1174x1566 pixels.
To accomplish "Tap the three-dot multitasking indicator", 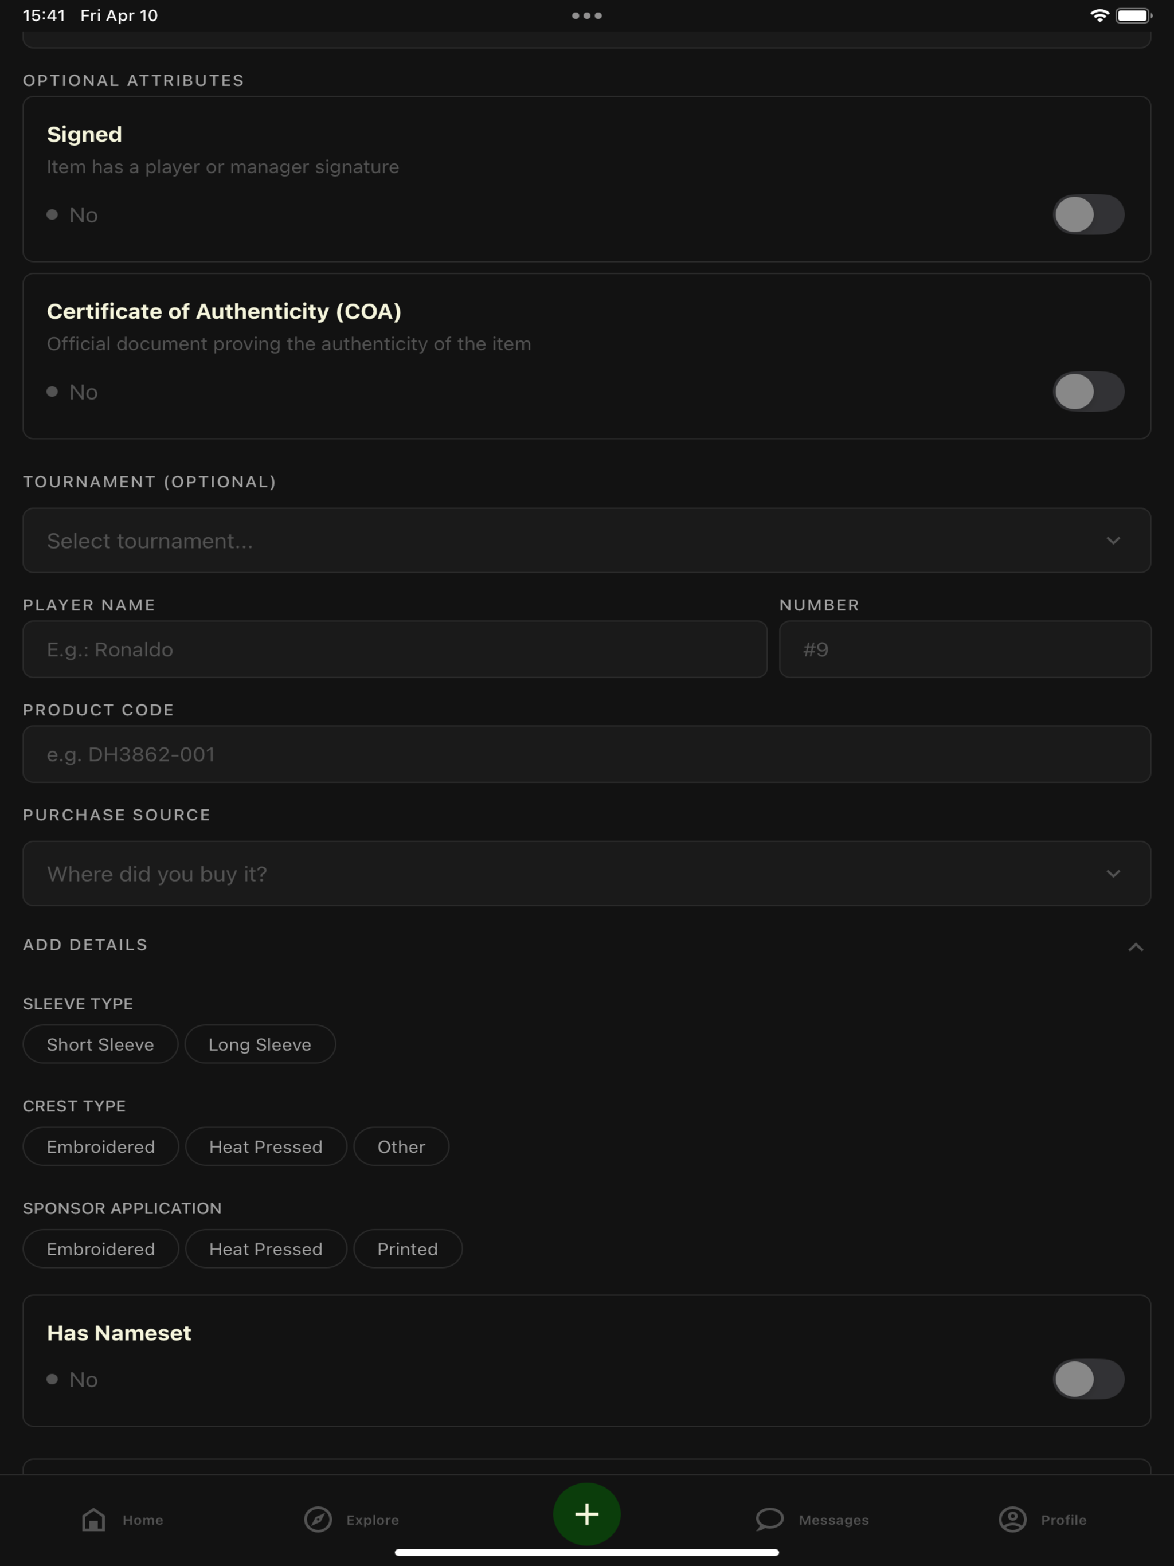I will pyautogui.click(x=587, y=15).
